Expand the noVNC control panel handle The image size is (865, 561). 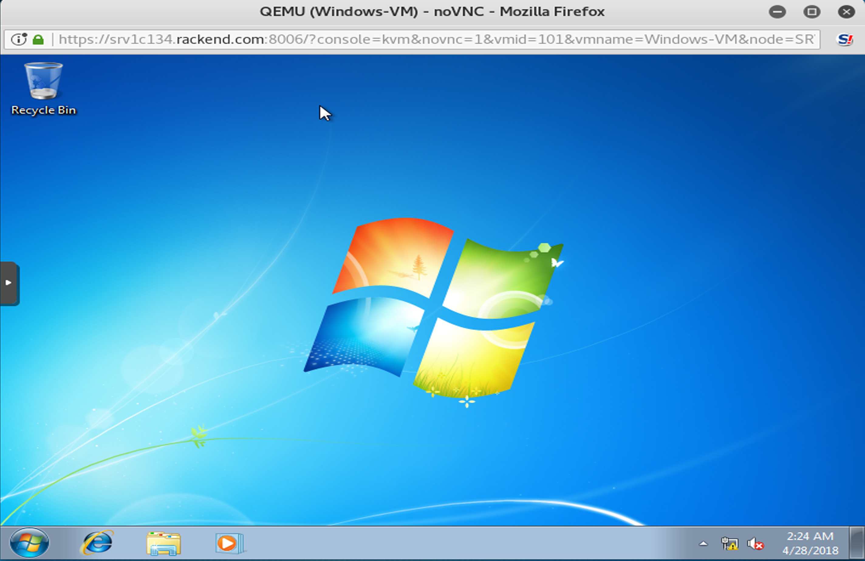(x=9, y=283)
